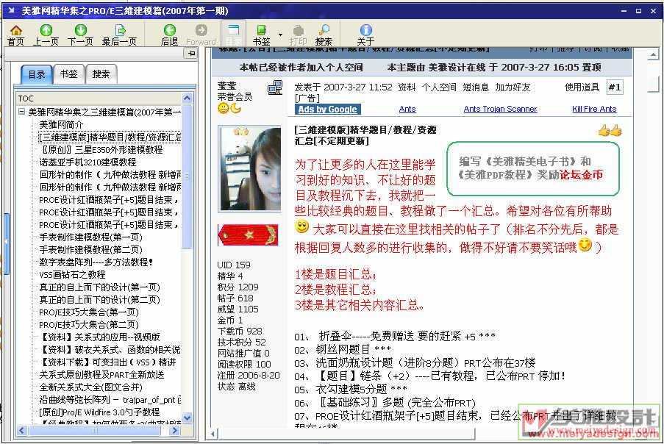Jump to 最后一页 last page

click(120, 35)
